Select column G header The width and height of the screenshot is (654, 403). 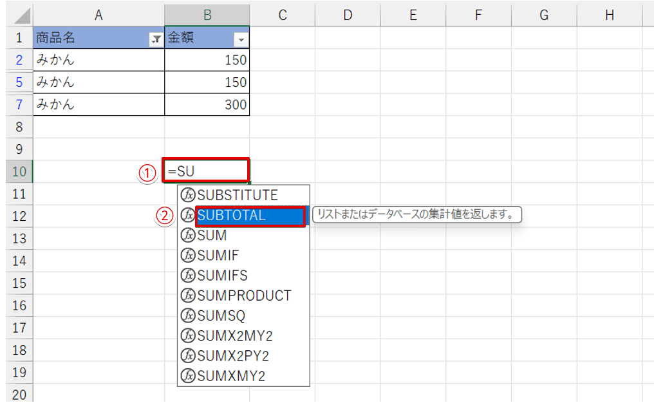click(544, 15)
